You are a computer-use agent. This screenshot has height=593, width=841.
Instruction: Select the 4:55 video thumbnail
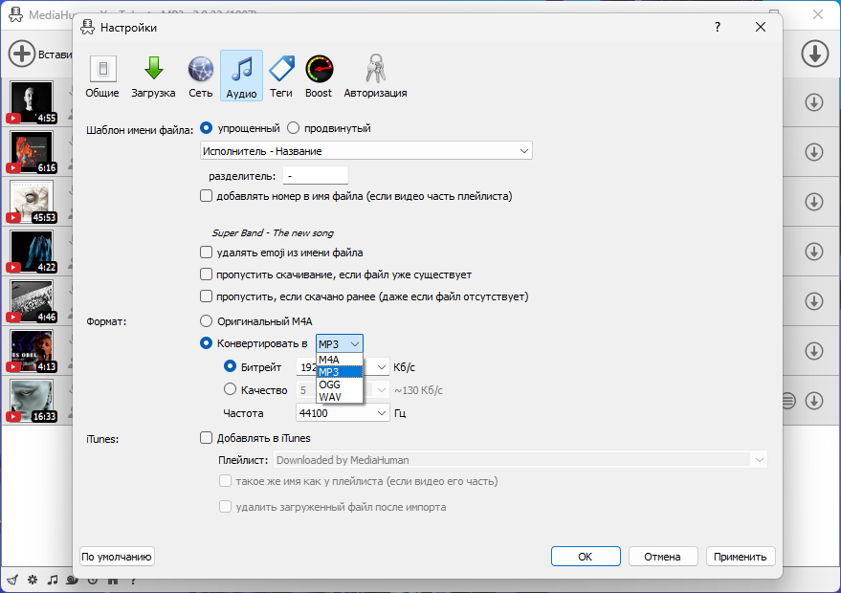pos(32,102)
